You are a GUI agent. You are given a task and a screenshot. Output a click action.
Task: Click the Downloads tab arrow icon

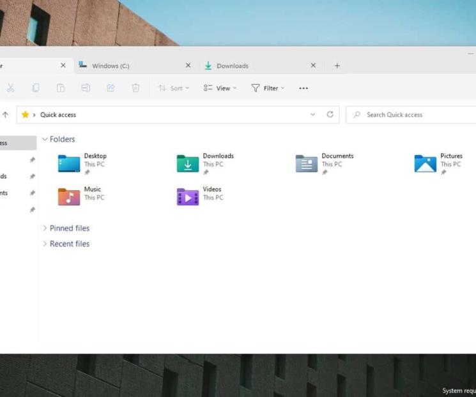[x=208, y=66]
